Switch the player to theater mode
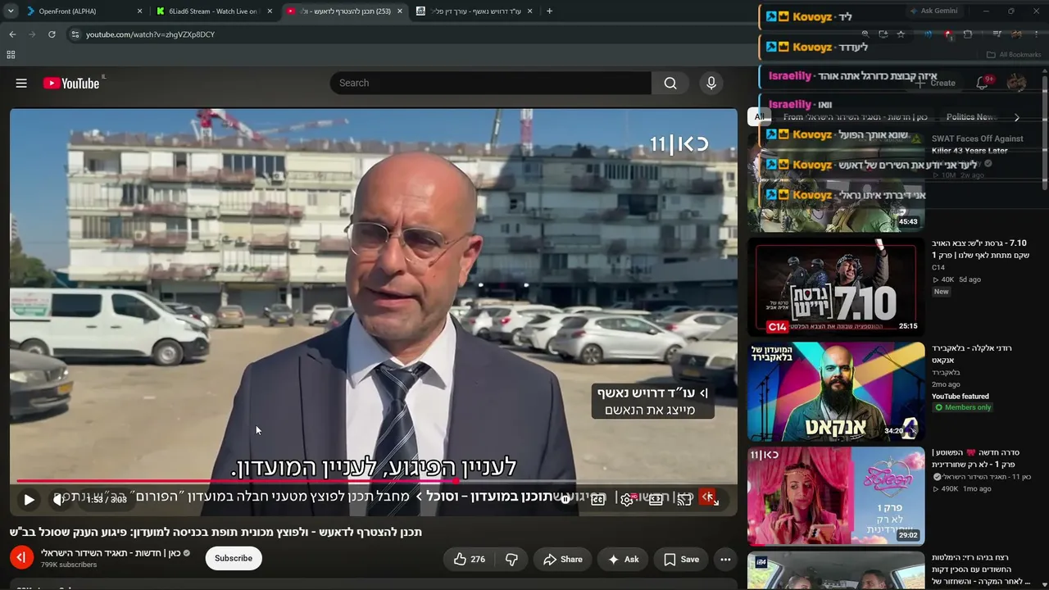This screenshot has width=1049, height=590. pos(656,499)
